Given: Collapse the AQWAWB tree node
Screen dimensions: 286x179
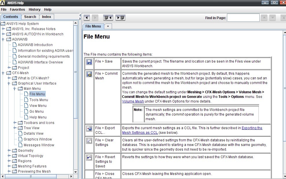Looking at the screenshot, I should [x=3, y=39].
